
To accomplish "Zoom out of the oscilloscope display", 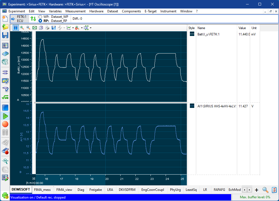I will tap(28, 27).
